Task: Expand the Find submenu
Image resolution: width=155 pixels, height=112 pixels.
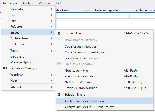Action: coord(28,15)
